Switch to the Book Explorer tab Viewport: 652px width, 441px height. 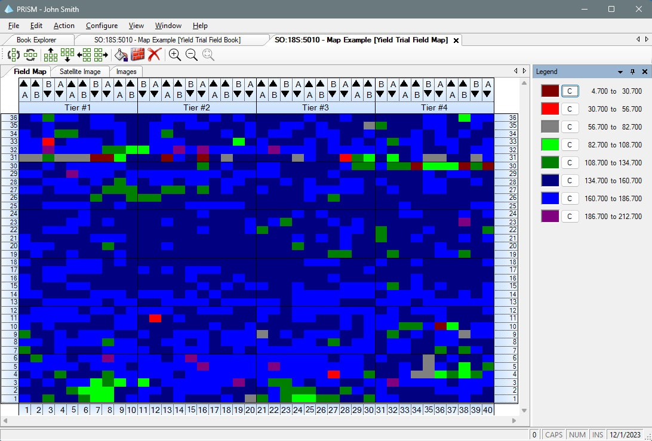(x=36, y=40)
